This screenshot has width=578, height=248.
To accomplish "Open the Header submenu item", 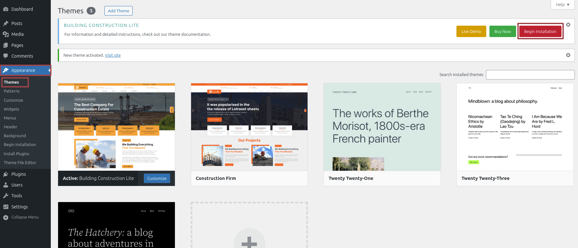I will point(10,127).
